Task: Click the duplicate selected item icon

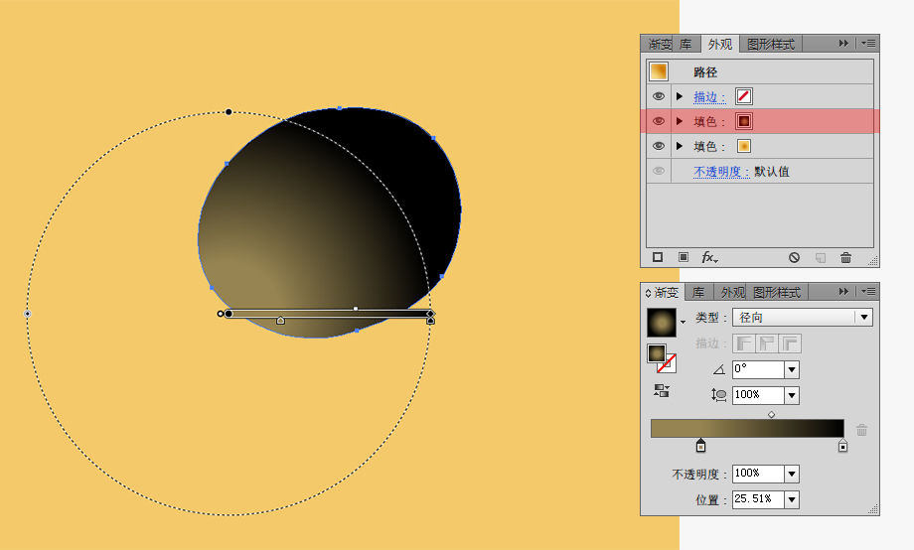Action: click(821, 257)
